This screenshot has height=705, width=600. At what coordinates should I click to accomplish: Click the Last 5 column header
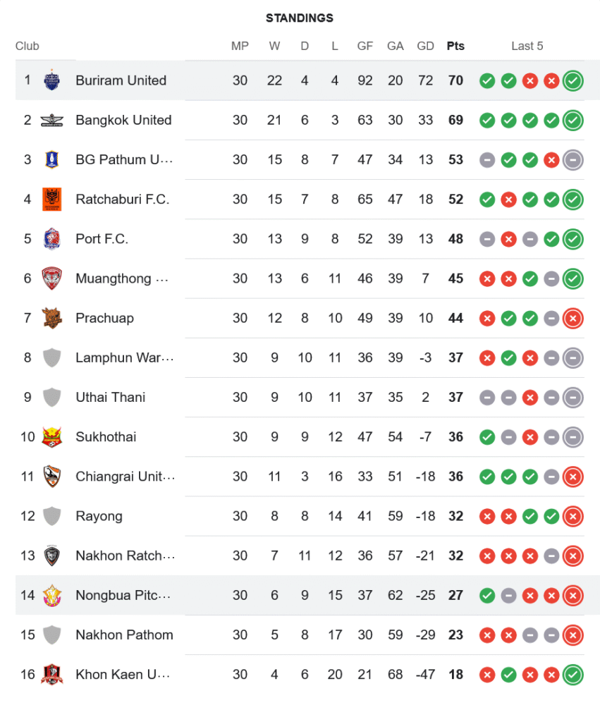pyautogui.click(x=527, y=46)
